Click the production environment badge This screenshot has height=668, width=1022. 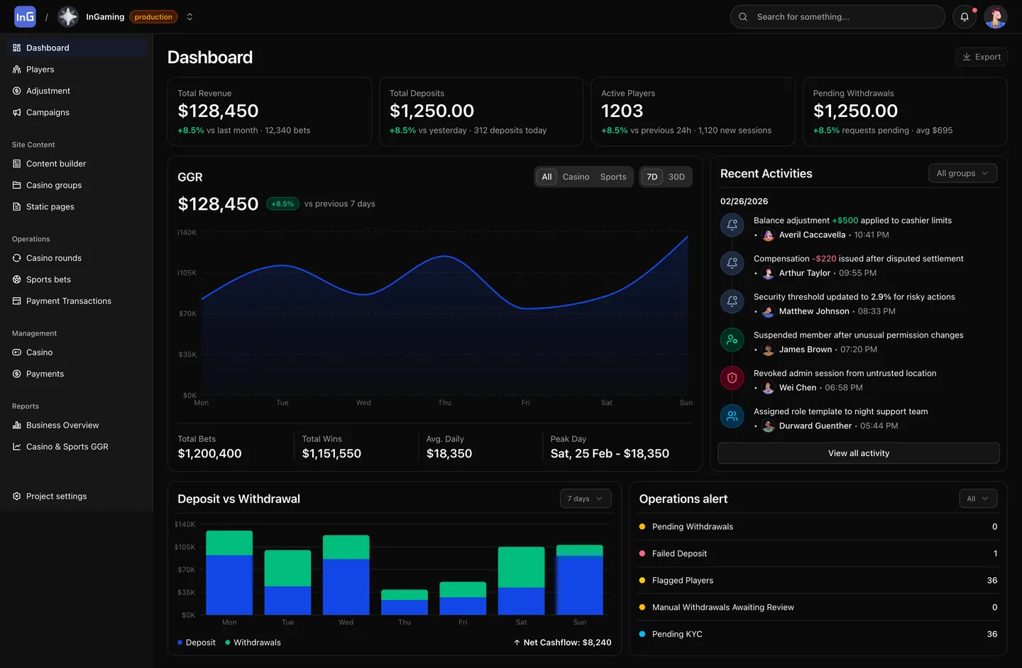(153, 16)
